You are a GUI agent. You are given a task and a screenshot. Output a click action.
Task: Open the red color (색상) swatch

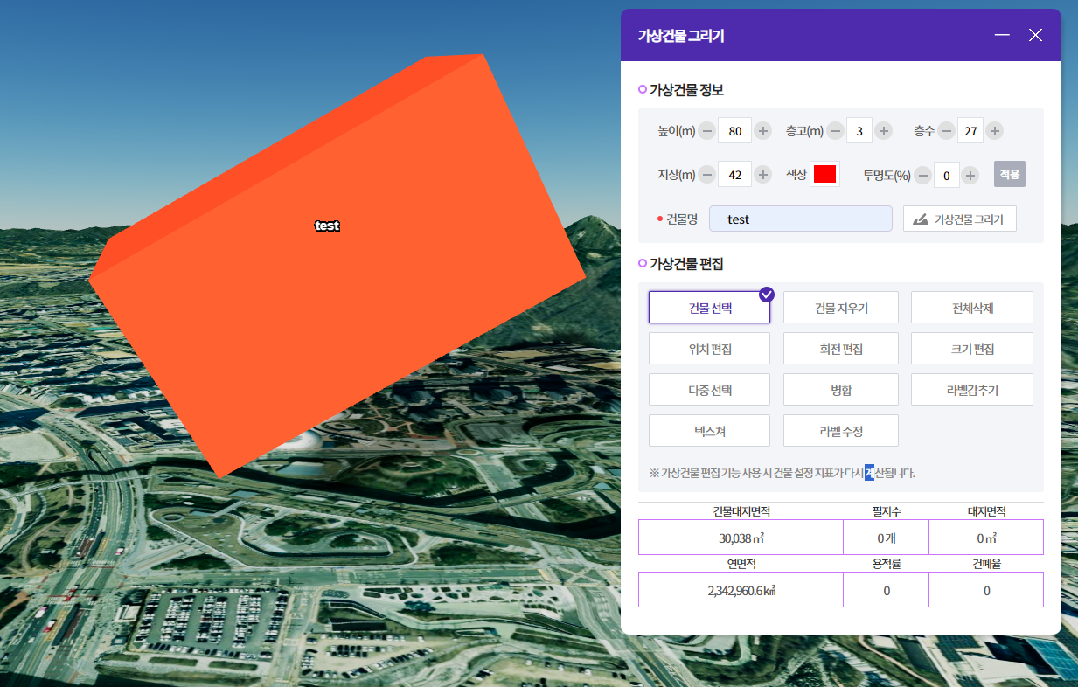tap(824, 174)
